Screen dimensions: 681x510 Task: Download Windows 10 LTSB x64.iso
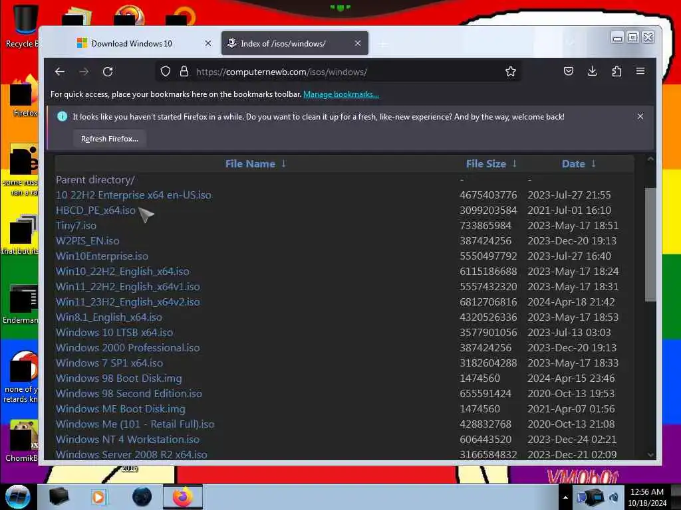[x=114, y=332]
